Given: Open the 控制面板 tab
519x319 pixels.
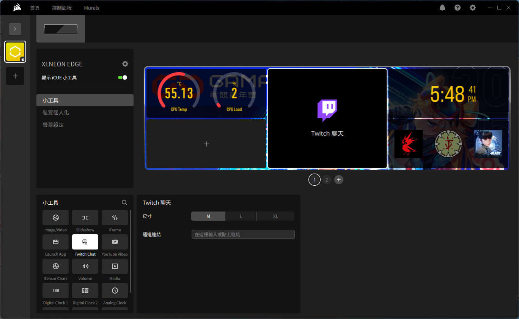Looking at the screenshot, I should point(62,8).
